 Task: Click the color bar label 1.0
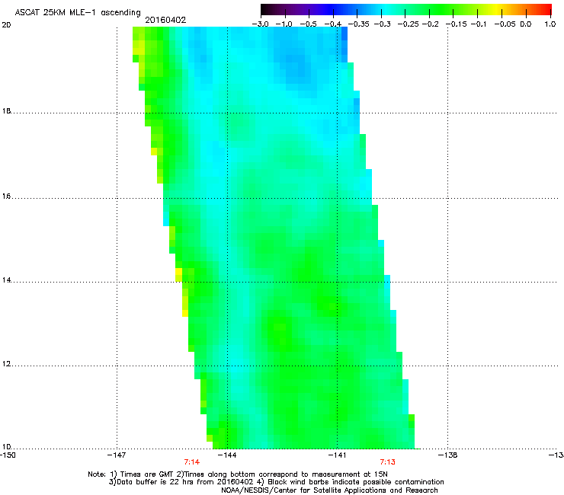[x=550, y=24]
